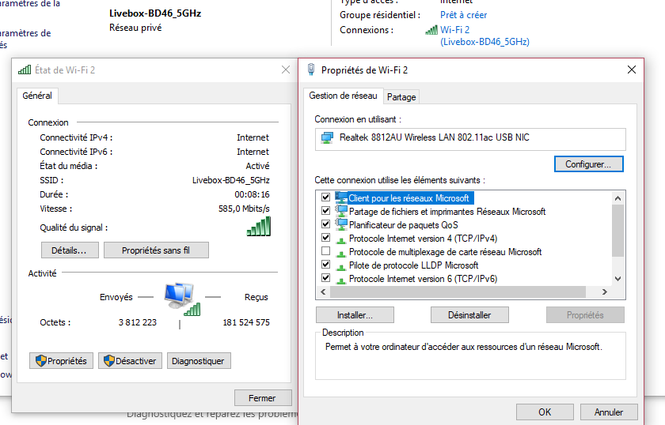Uncheck Planificateur de paquets QoS
Screen dimensions: 665x425
point(325,224)
